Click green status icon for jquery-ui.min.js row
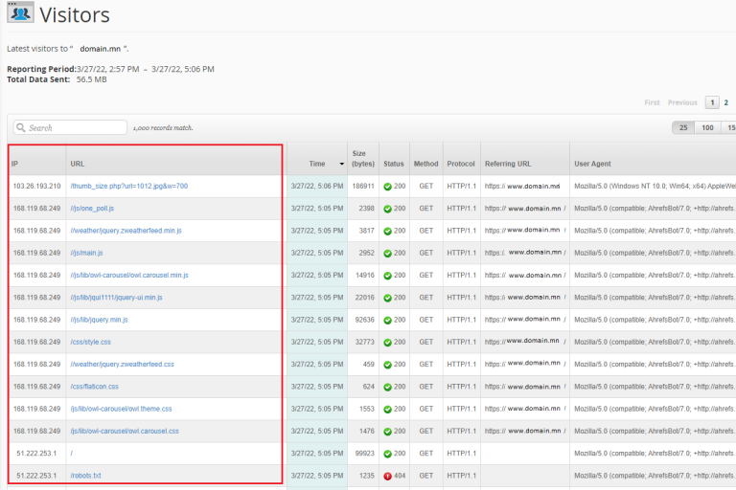 (387, 298)
